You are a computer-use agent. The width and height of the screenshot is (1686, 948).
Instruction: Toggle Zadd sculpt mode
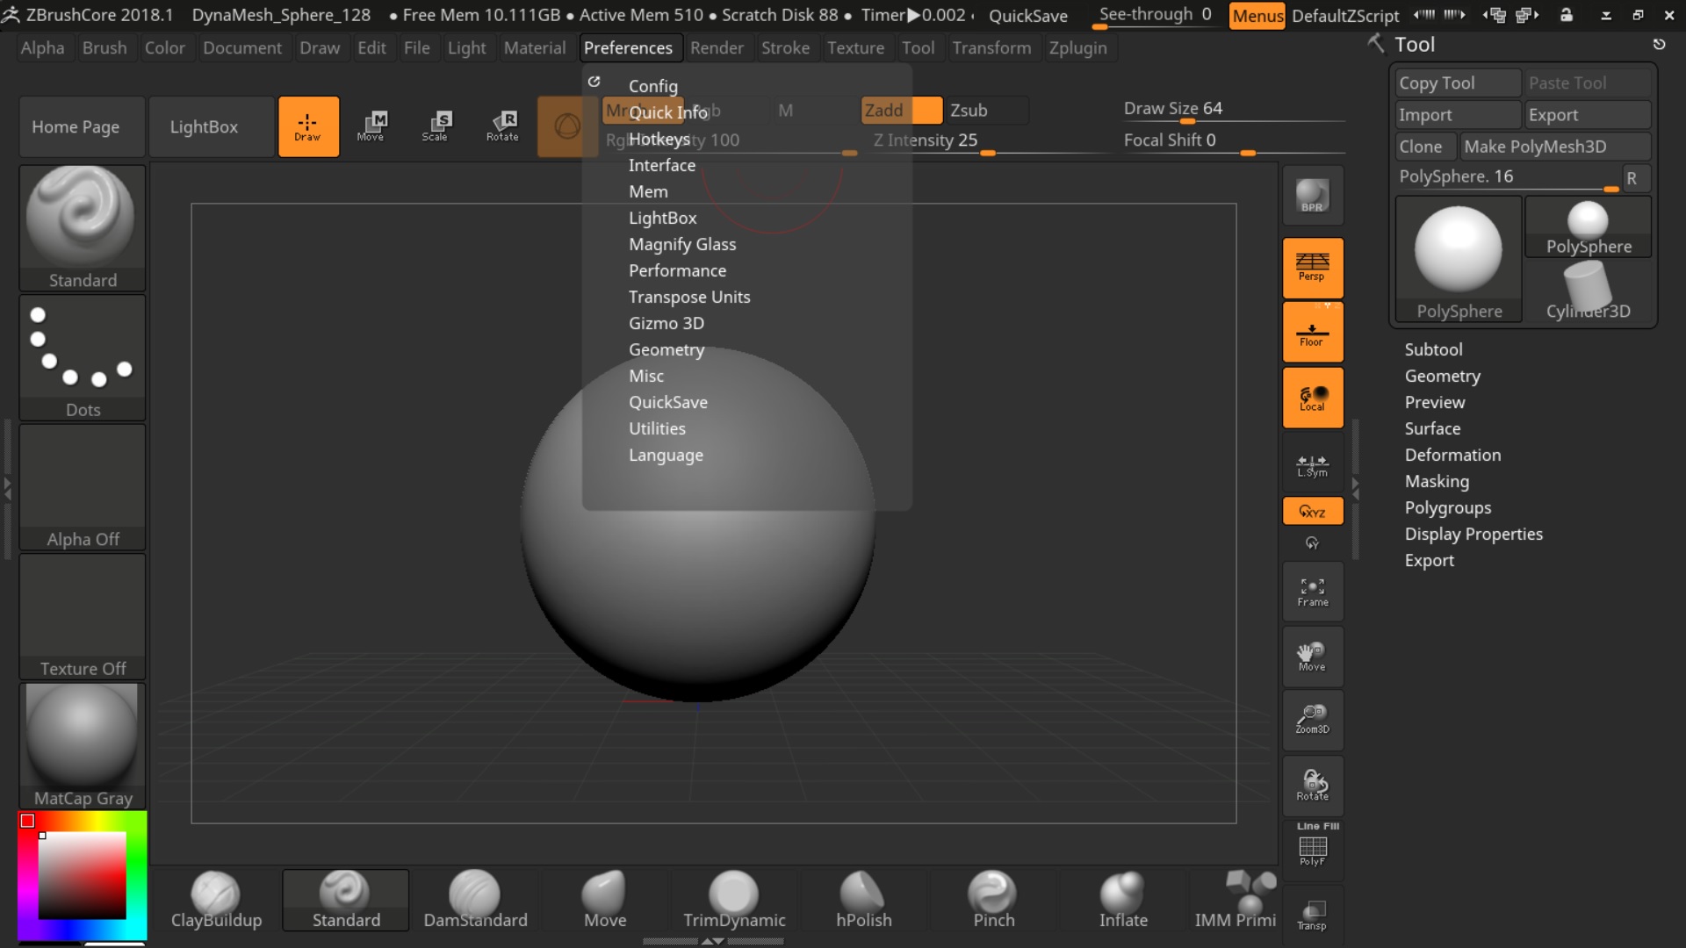(901, 111)
